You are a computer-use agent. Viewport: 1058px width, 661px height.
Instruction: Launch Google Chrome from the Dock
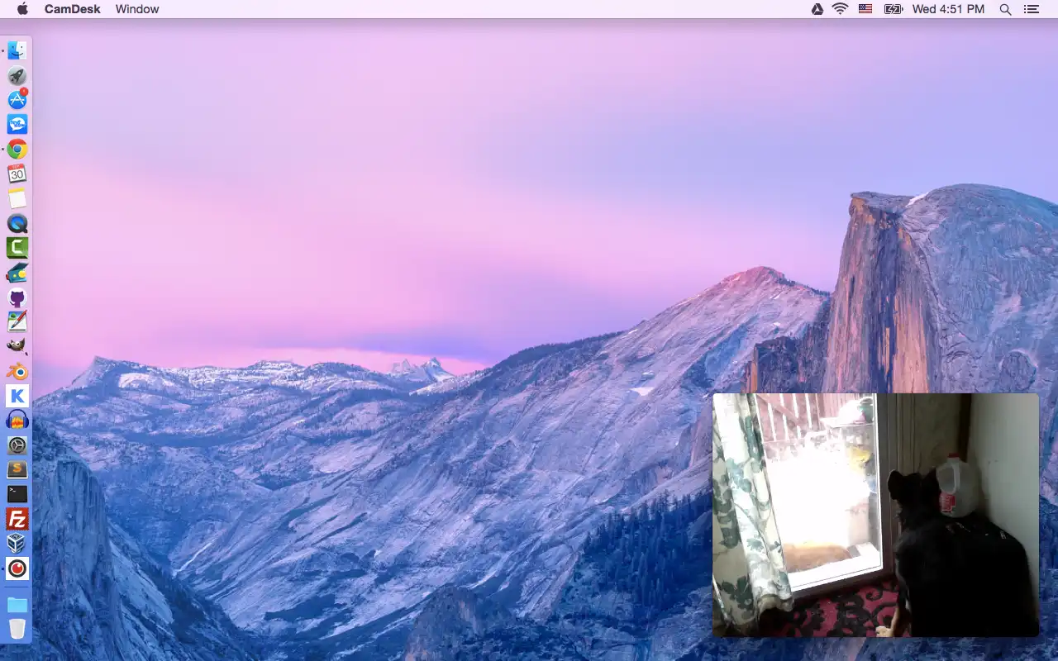(17, 150)
